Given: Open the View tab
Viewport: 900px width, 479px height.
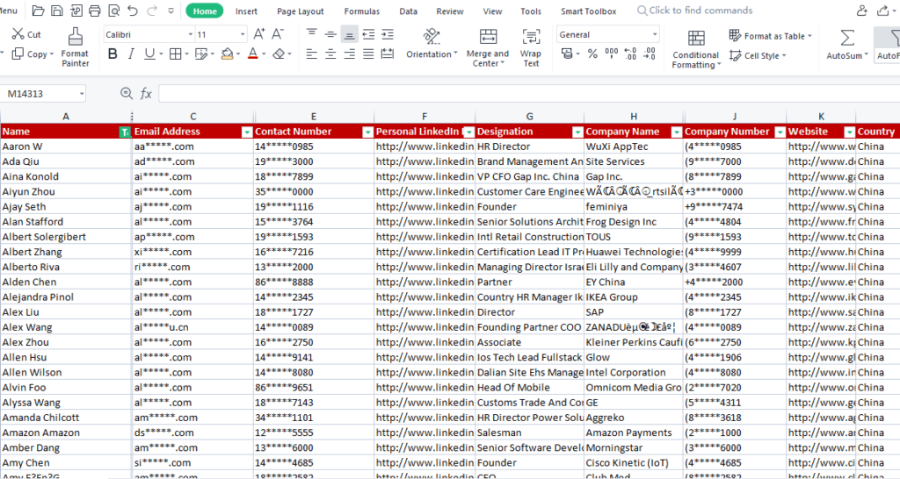Looking at the screenshot, I should (492, 11).
